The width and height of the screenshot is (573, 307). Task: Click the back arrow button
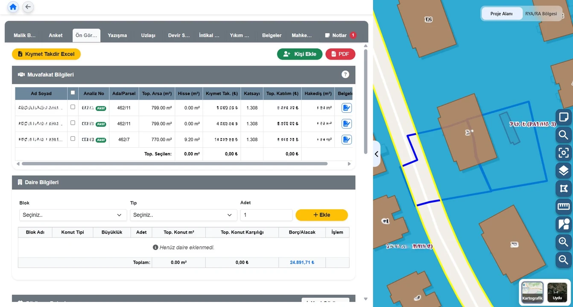[x=28, y=7]
